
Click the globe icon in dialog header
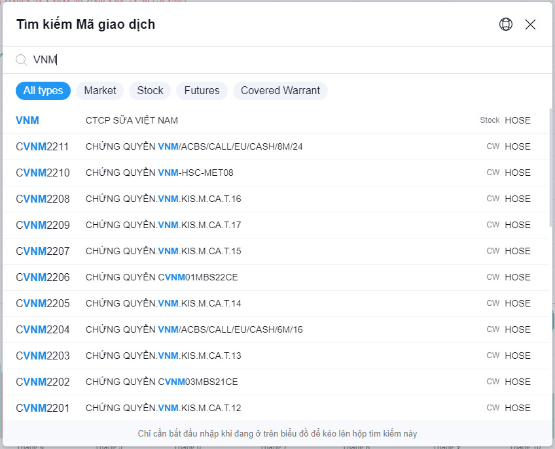click(505, 24)
